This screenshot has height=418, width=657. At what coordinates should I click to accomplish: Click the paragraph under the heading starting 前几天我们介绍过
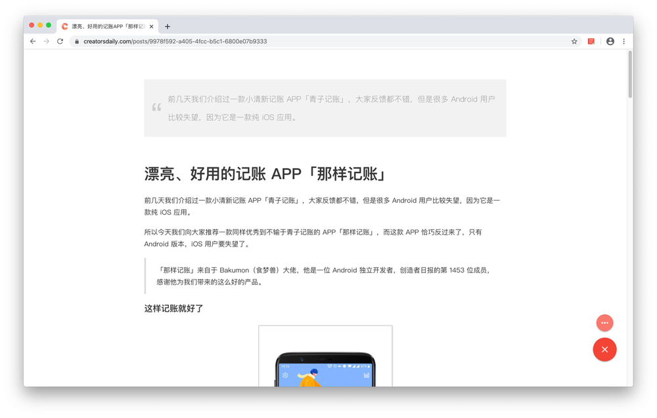tap(322, 206)
